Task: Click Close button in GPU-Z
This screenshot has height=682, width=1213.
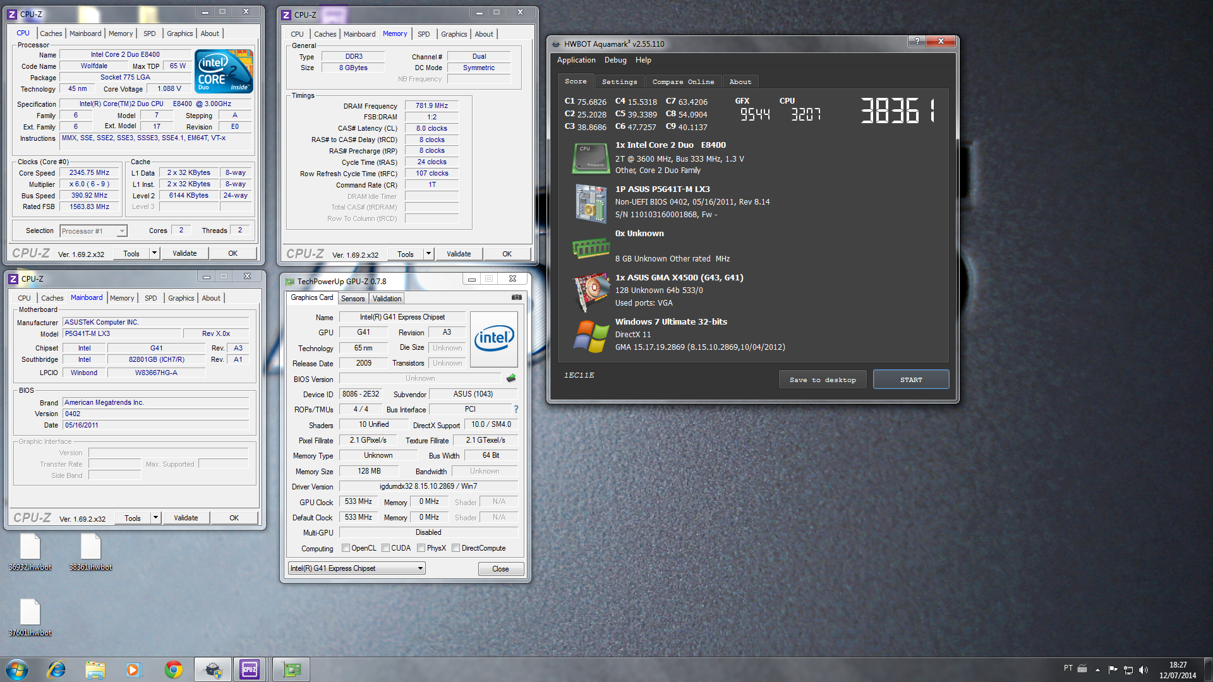Action: (500, 569)
